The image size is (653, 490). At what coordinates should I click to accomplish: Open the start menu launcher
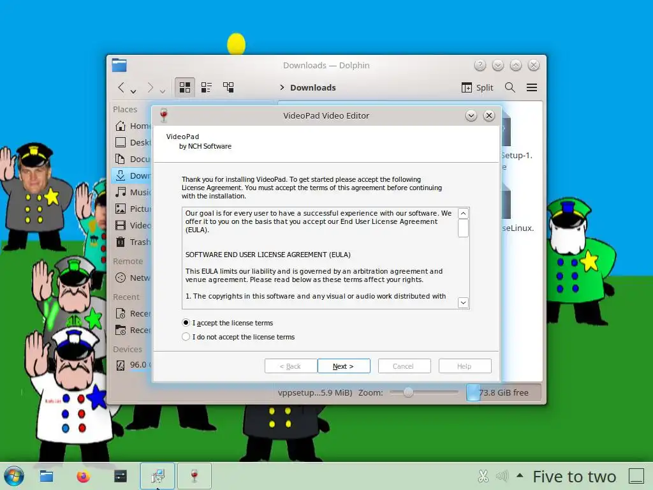(14, 476)
